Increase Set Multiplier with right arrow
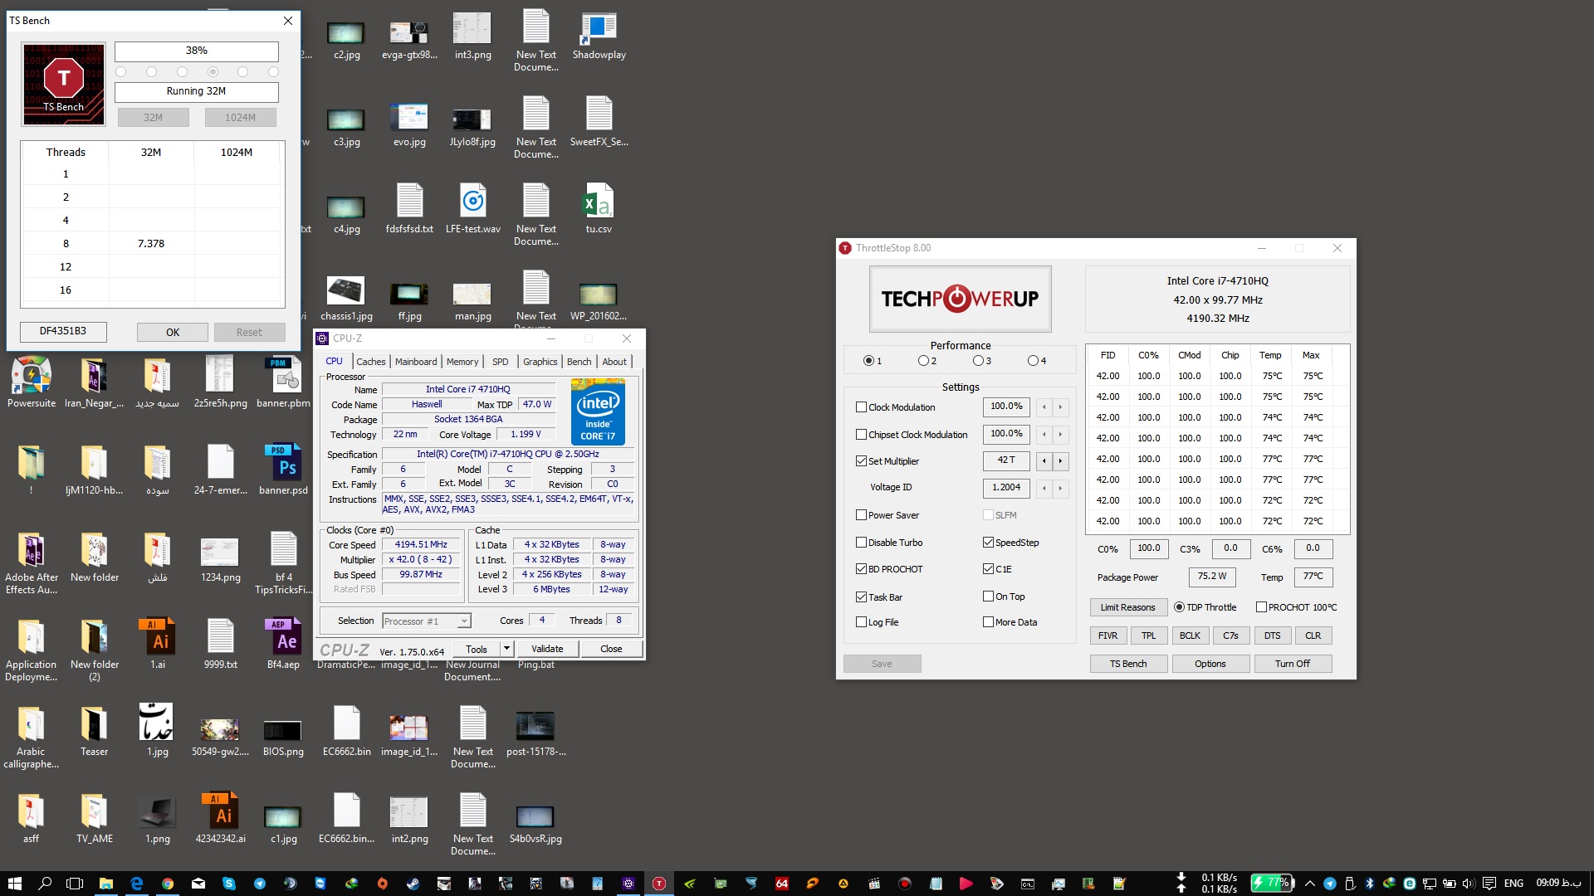 1060,461
